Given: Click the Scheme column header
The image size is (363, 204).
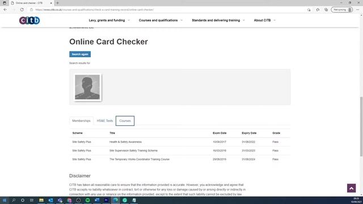Looking at the screenshot, I should pos(77,133).
